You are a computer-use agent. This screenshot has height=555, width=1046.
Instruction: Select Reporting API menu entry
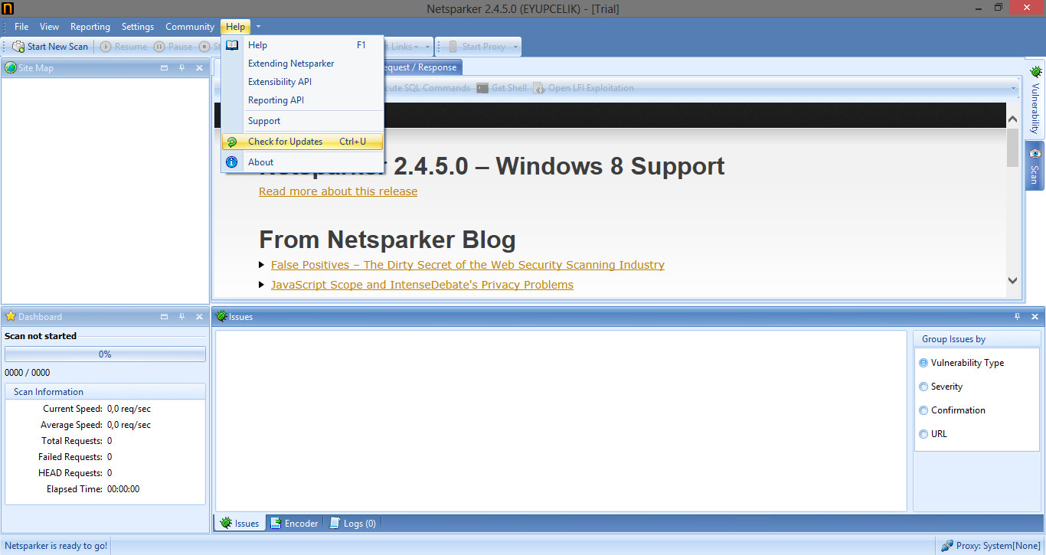(302, 100)
